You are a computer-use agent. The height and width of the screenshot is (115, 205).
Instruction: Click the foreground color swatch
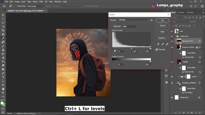(x=2, y=103)
